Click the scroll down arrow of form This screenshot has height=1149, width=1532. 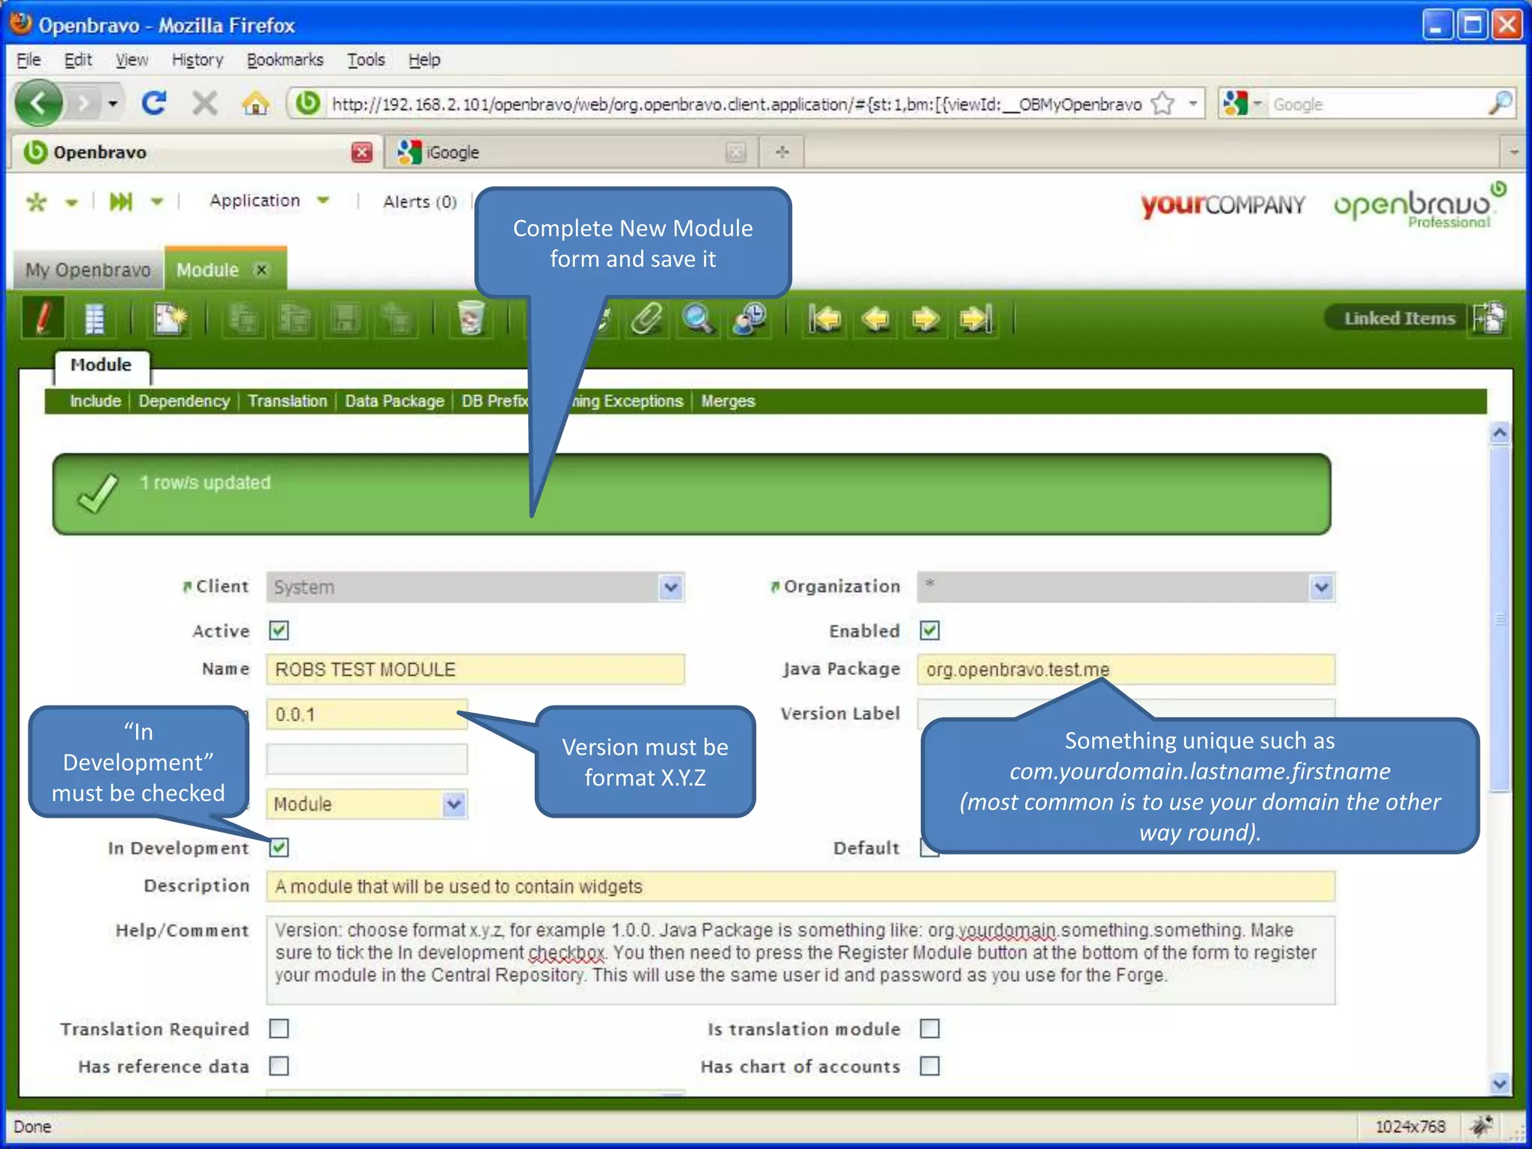[1499, 1083]
